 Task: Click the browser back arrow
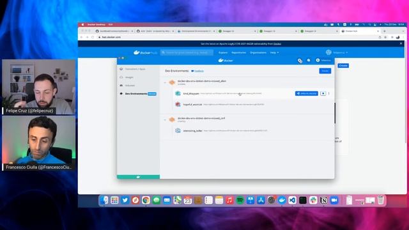point(82,37)
